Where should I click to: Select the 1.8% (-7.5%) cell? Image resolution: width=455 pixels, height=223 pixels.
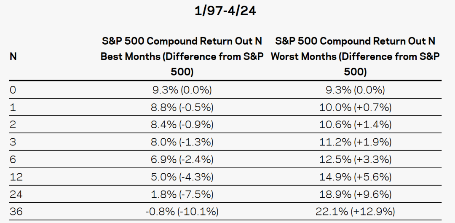click(x=182, y=194)
